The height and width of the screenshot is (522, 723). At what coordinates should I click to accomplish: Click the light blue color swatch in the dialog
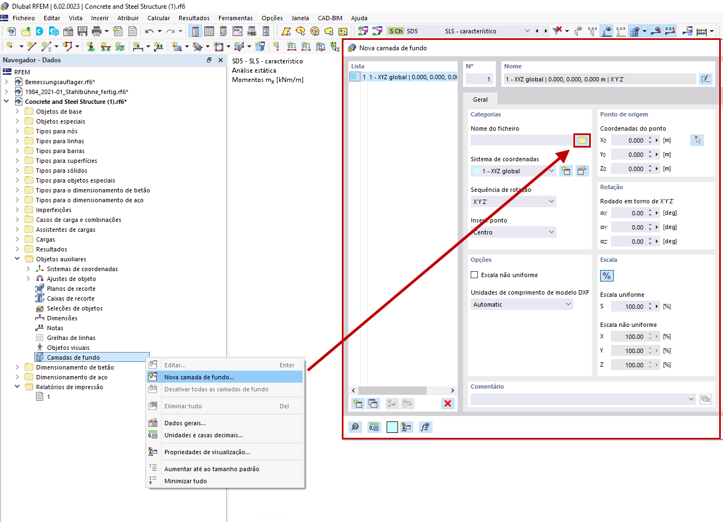pos(391,427)
